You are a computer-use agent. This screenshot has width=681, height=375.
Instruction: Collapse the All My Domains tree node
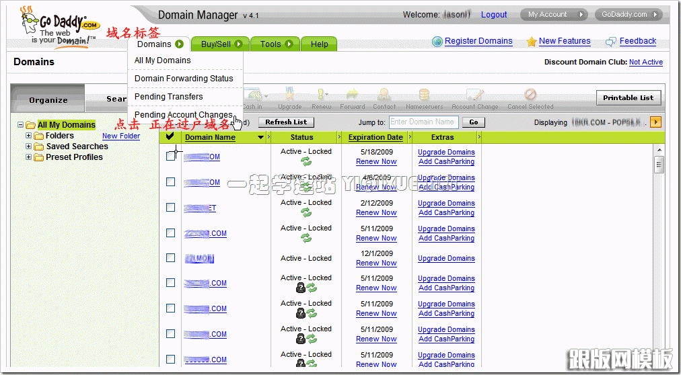pos(20,125)
